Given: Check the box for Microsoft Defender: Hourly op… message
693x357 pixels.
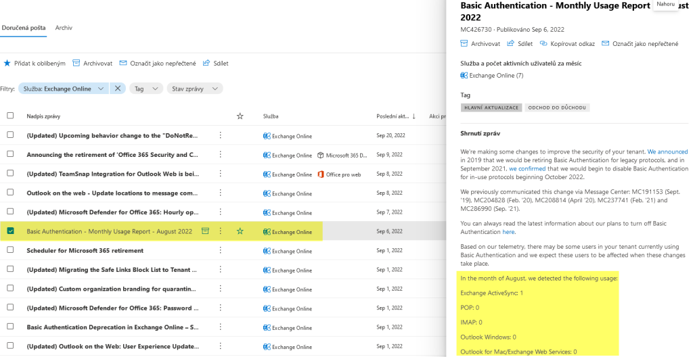Looking at the screenshot, I should pos(10,212).
